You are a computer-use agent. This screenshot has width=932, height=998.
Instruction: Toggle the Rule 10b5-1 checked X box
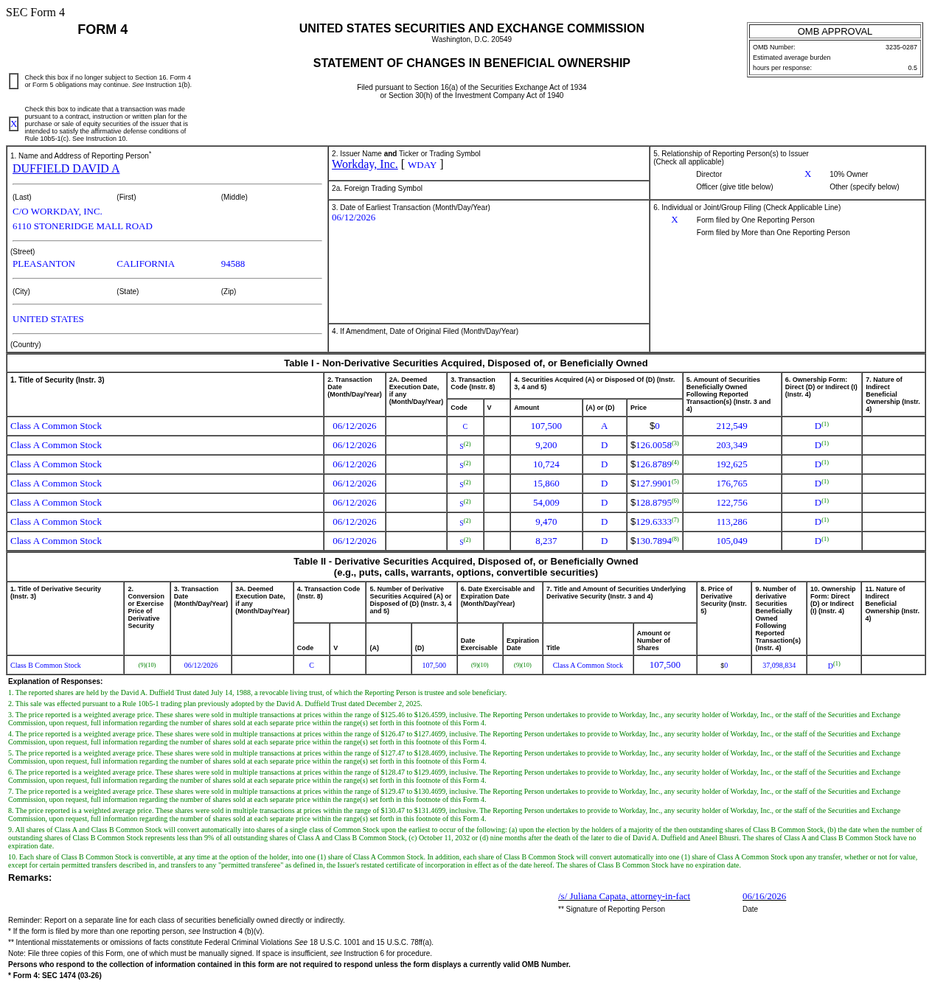click(x=14, y=124)
